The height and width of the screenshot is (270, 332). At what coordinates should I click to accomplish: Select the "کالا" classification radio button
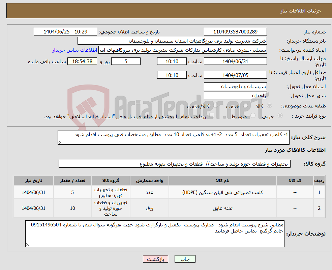tap(268, 105)
